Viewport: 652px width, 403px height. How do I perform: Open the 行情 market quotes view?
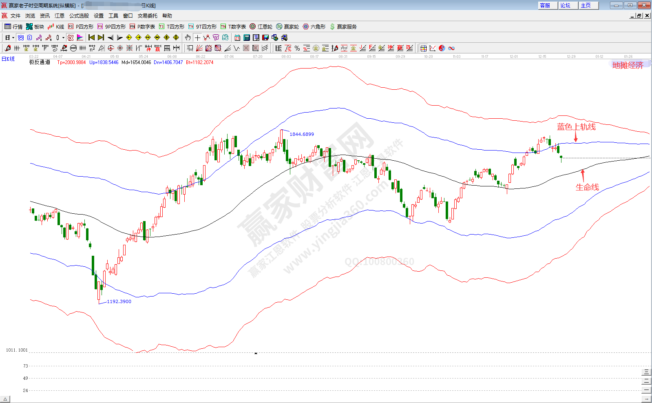coord(13,27)
